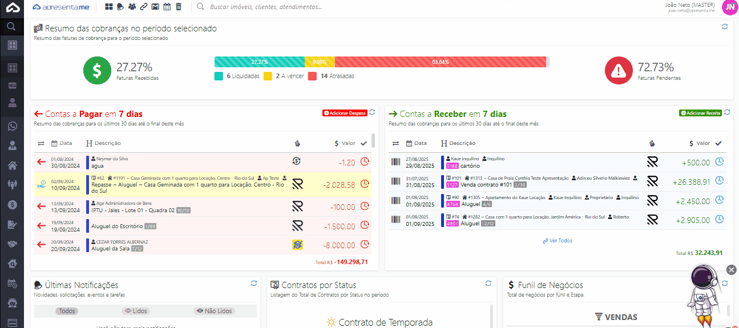Open the link chain icon in the top toolbar
The image size is (739, 328).
pyautogui.click(x=143, y=7)
